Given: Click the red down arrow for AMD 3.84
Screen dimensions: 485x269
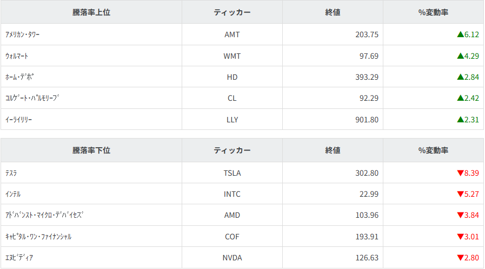Looking at the screenshot, I should [x=460, y=215].
